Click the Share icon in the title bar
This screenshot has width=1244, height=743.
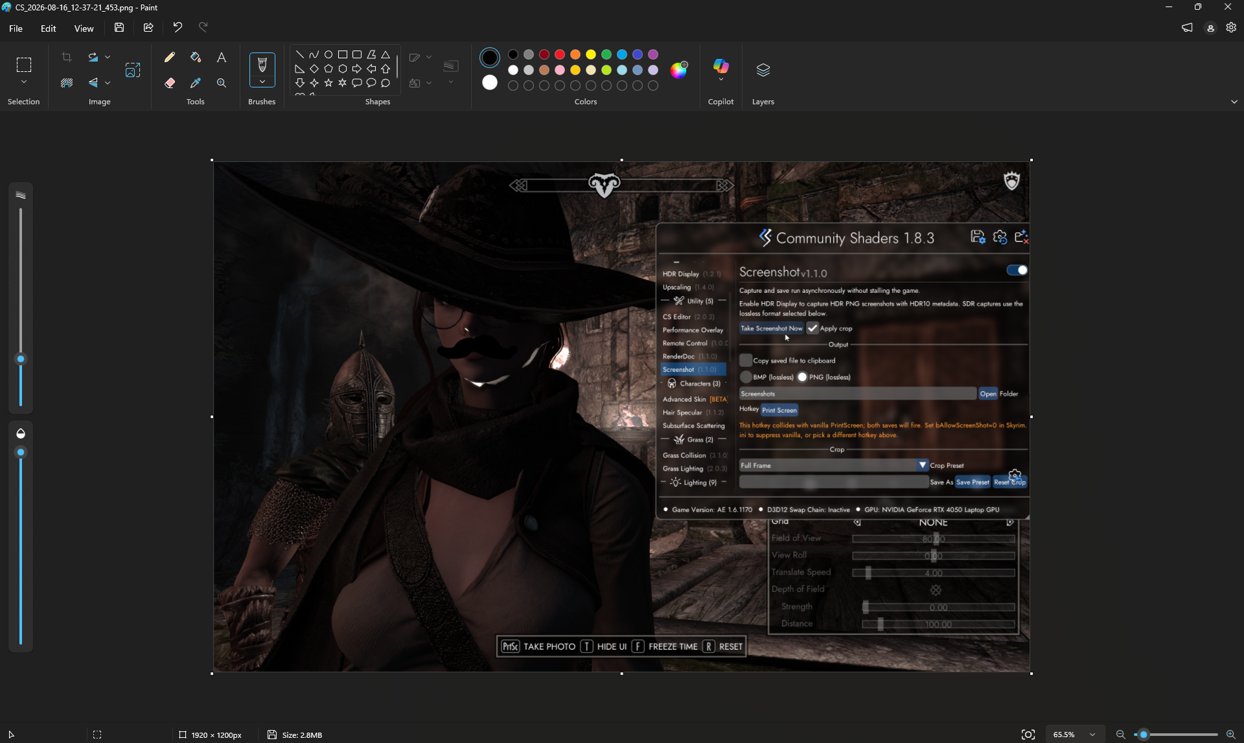148,27
